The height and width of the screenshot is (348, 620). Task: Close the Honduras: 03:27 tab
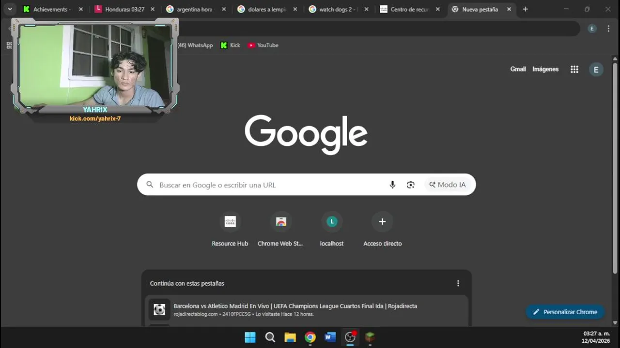153,9
